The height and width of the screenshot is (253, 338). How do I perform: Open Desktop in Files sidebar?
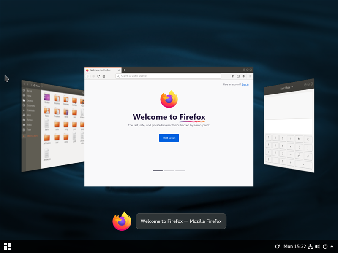tap(30, 101)
